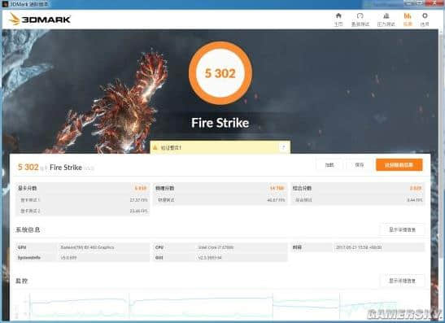Show details for Monitoring (监控) section

402,281
